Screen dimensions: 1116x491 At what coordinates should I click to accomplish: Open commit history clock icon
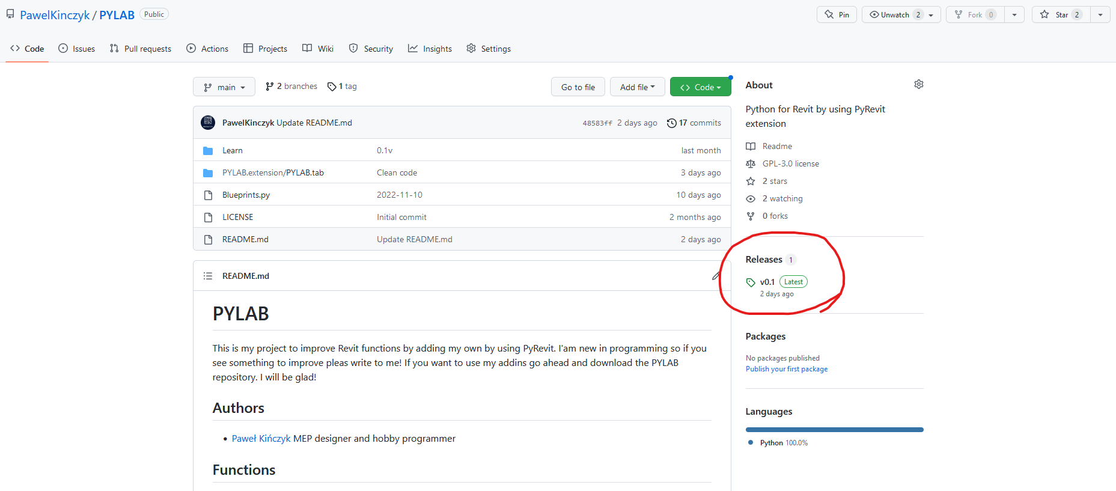[671, 123]
